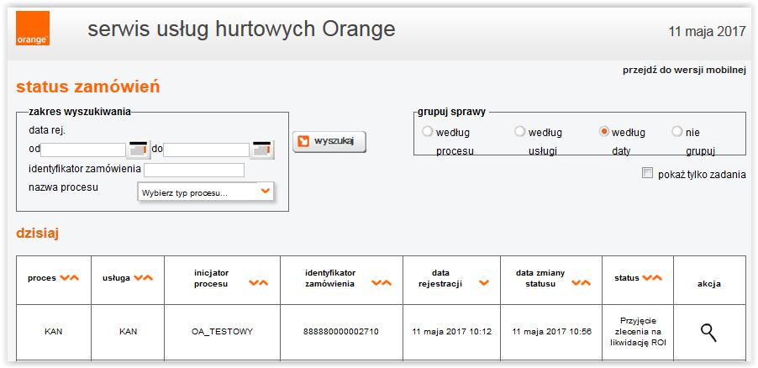This screenshot has height=368, width=758.
Task: Click the '11 maja 2017' header date
Action: tap(708, 32)
